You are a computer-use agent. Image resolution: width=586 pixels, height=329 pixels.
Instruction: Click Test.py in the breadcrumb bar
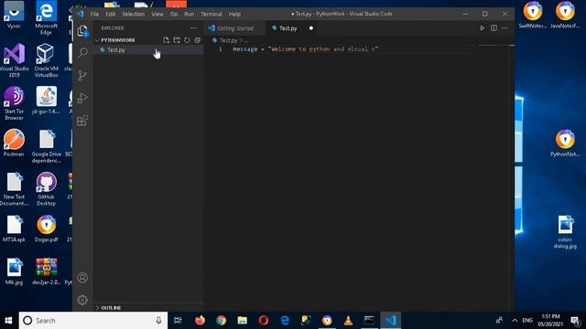[x=228, y=40]
